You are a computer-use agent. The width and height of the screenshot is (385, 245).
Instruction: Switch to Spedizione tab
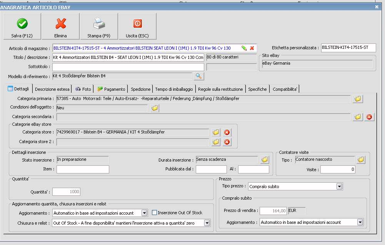click(140, 89)
